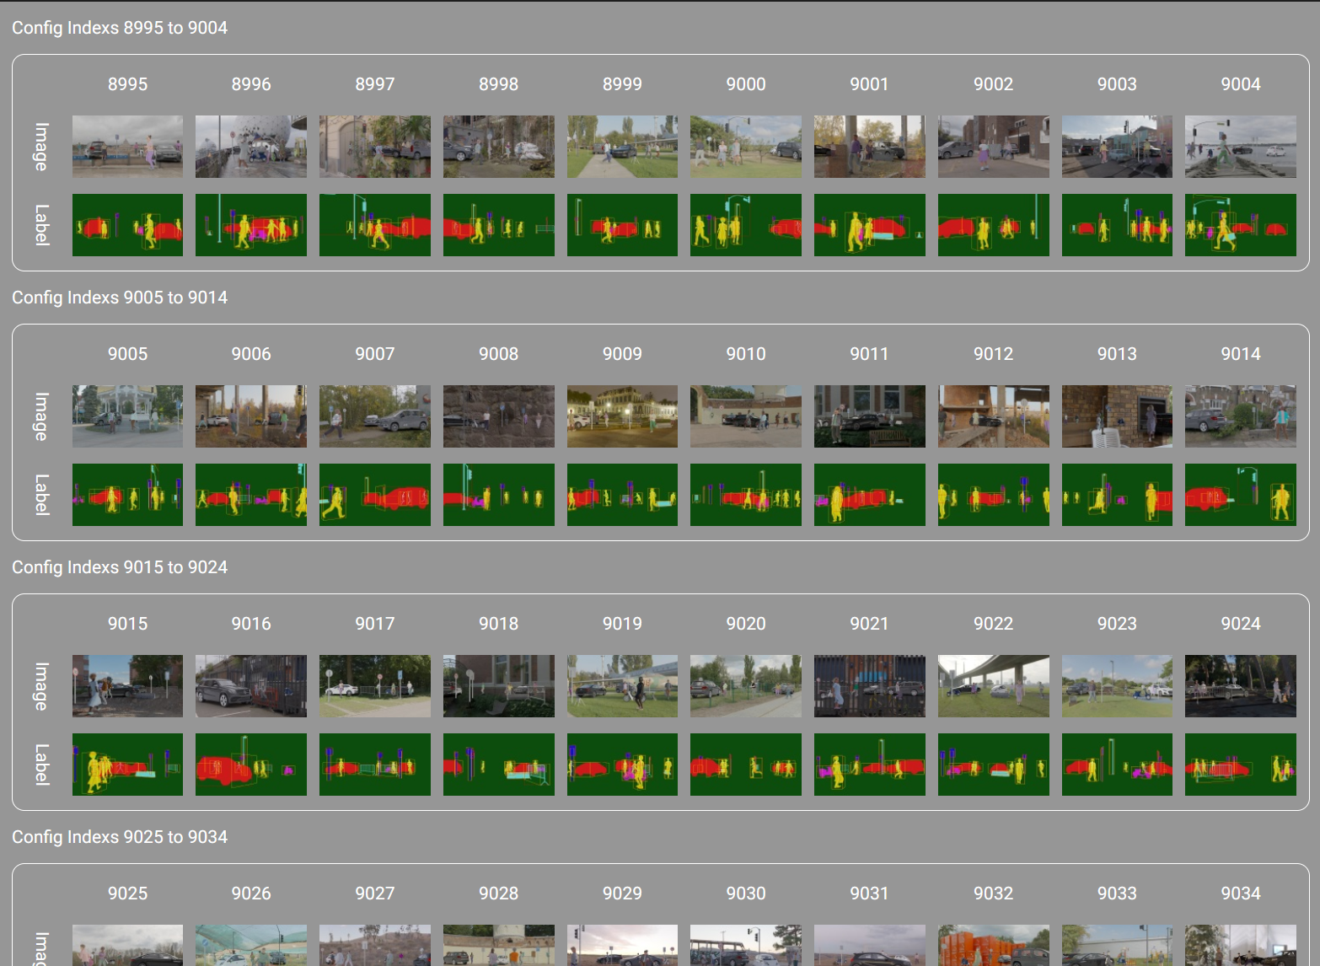Select image thumbnail under index 9013

[1117, 416]
